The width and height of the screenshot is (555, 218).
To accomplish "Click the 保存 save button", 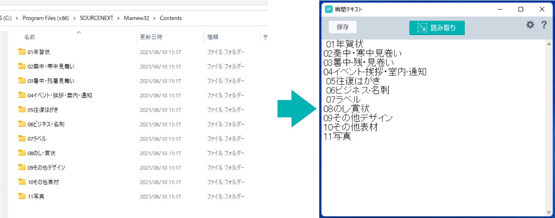I will (x=343, y=27).
